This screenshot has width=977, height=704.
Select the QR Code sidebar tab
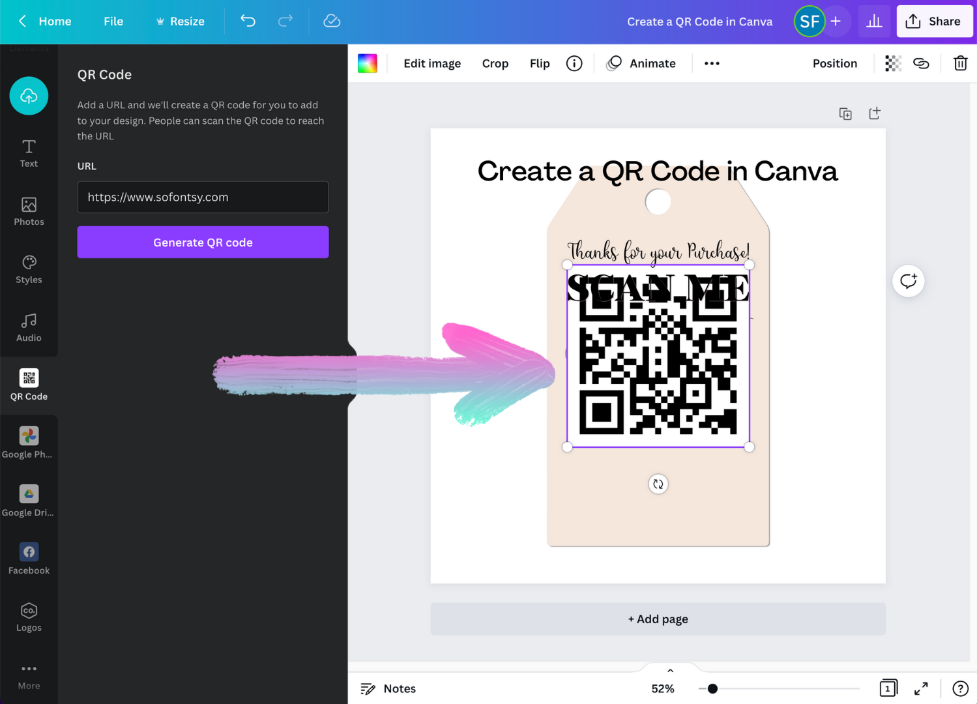(x=29, y=385)
